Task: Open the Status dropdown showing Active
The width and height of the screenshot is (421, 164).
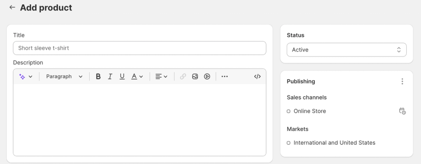Action: click(x=346, y=50)
